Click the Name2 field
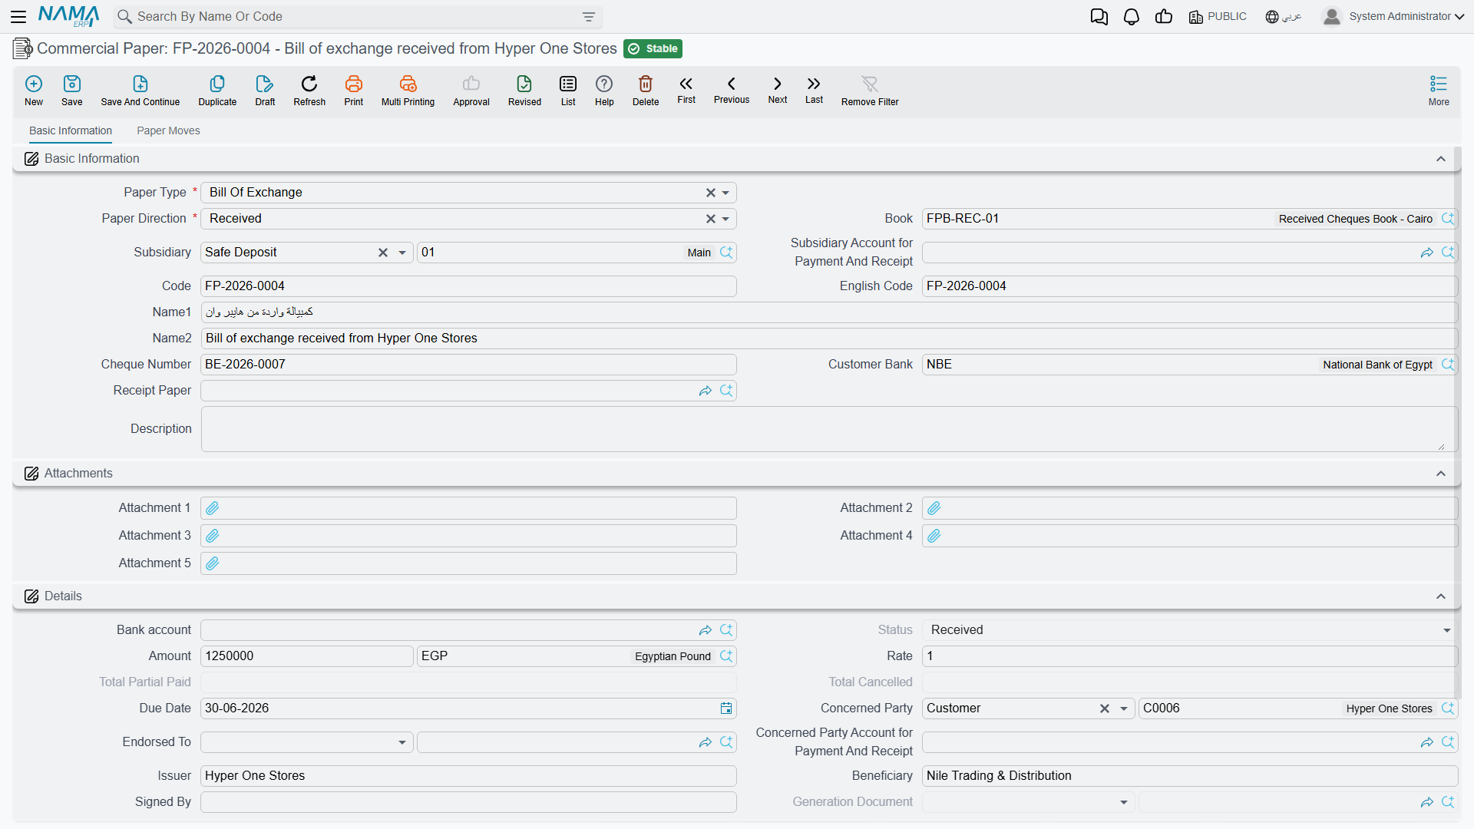 (x=829, y=339)
